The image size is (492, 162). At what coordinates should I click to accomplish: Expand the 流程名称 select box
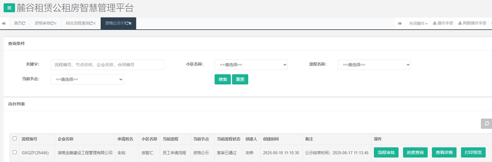click(x=374, y=65)
